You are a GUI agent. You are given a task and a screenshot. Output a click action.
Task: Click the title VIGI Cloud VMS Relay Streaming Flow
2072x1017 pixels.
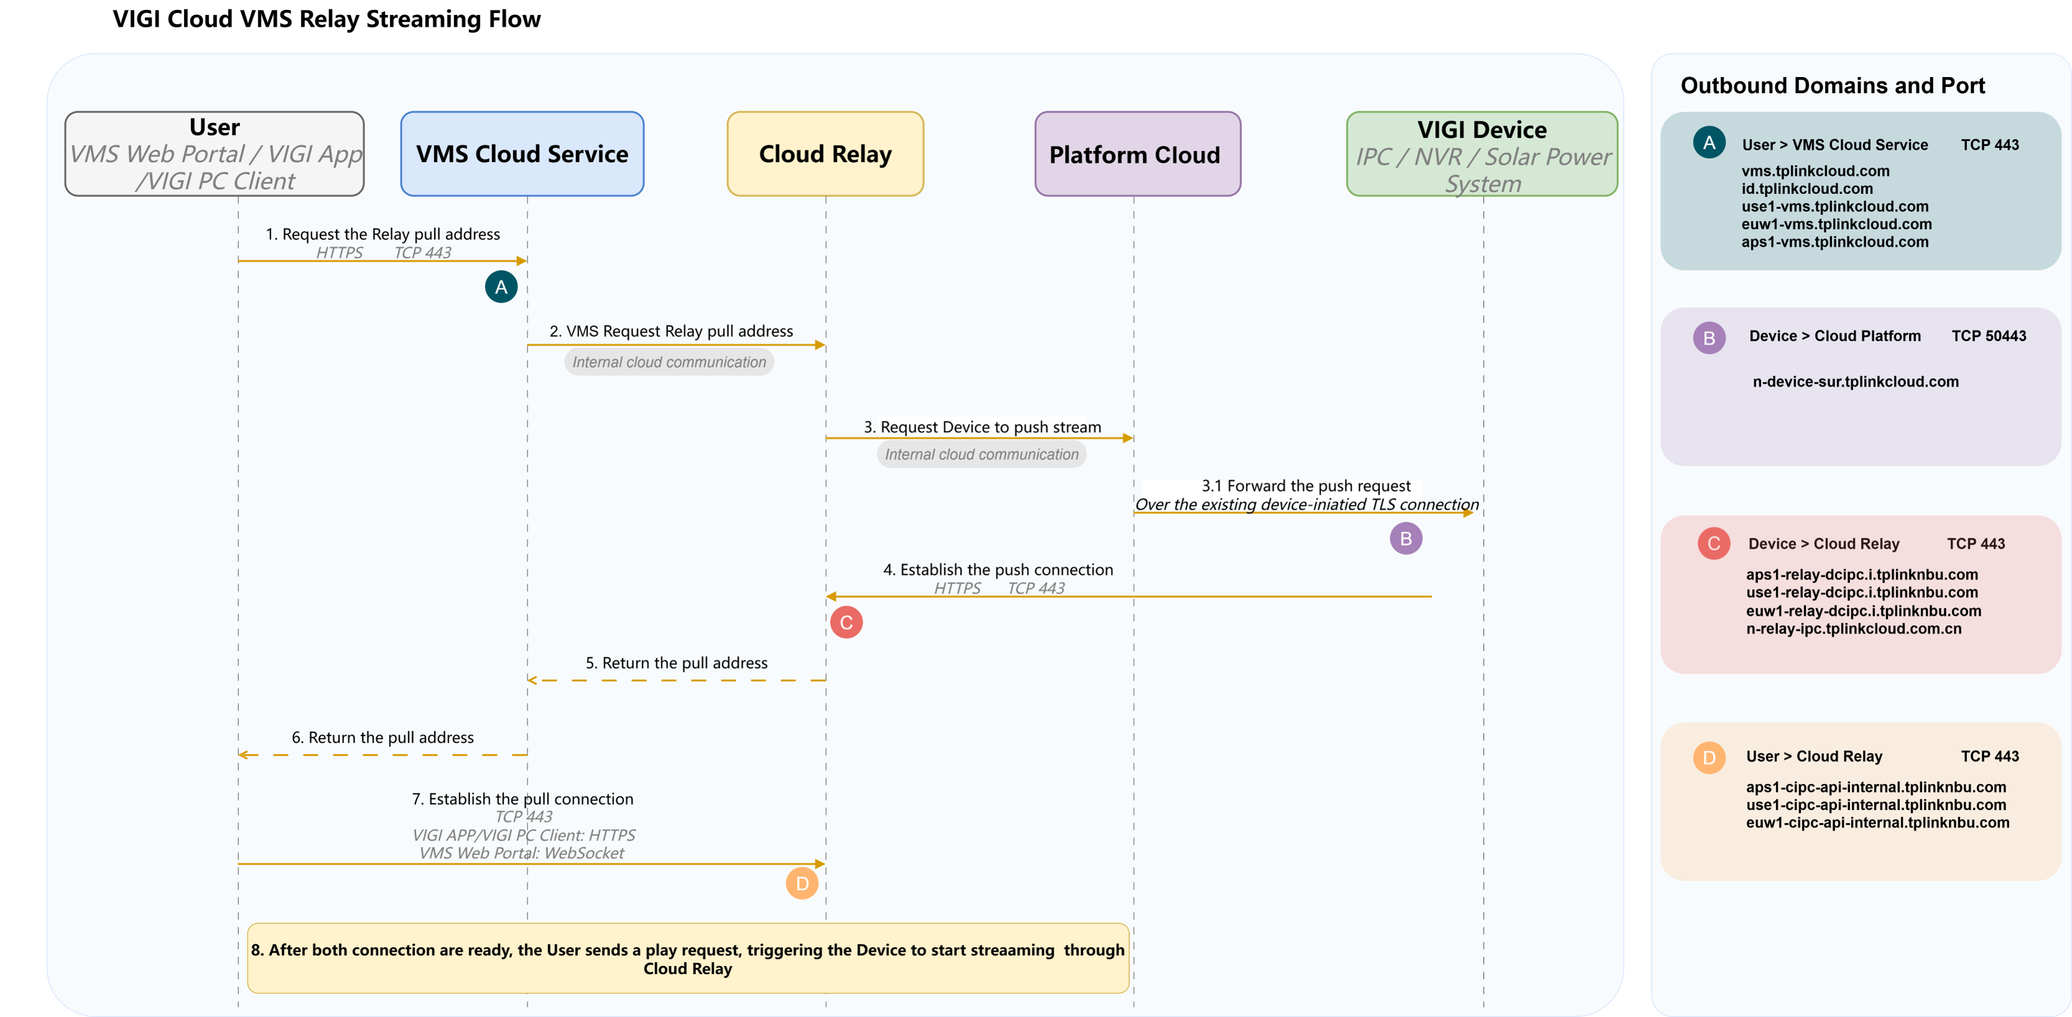tap(327, 19)
